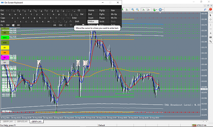Screen dimensions: 213x127
Task: Switch timeframe with the M30 button
Action: (5, 43)
